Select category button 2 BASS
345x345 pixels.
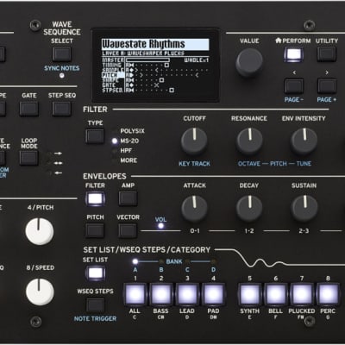[161, 294]
